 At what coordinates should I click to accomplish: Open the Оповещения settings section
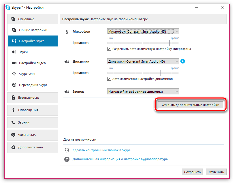pos(28,110)
